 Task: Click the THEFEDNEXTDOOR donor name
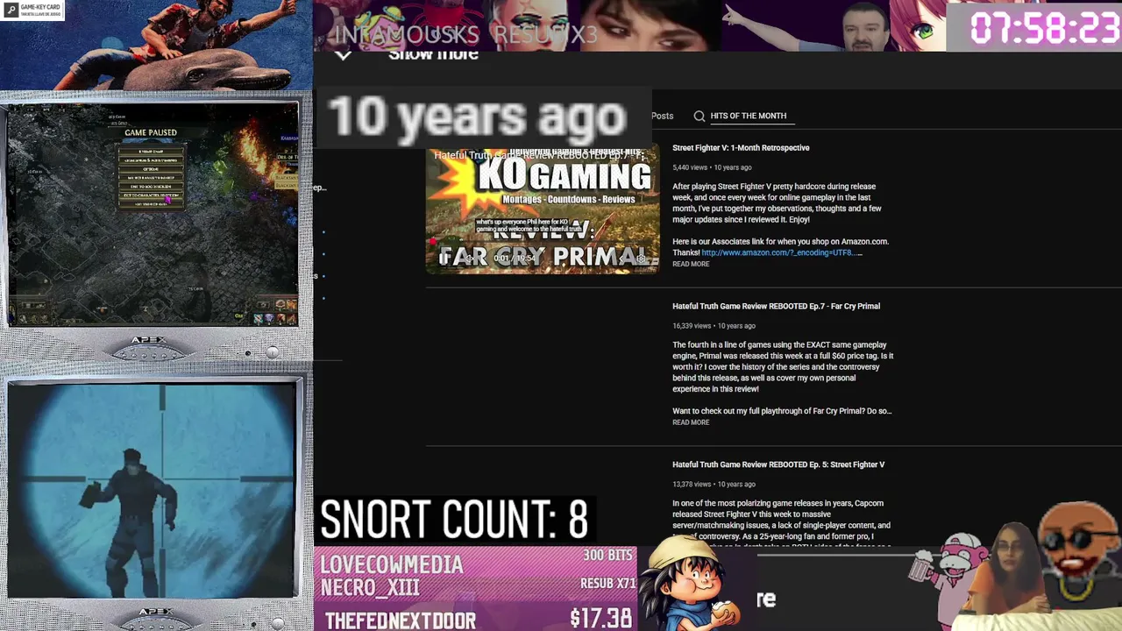[401, 620]
